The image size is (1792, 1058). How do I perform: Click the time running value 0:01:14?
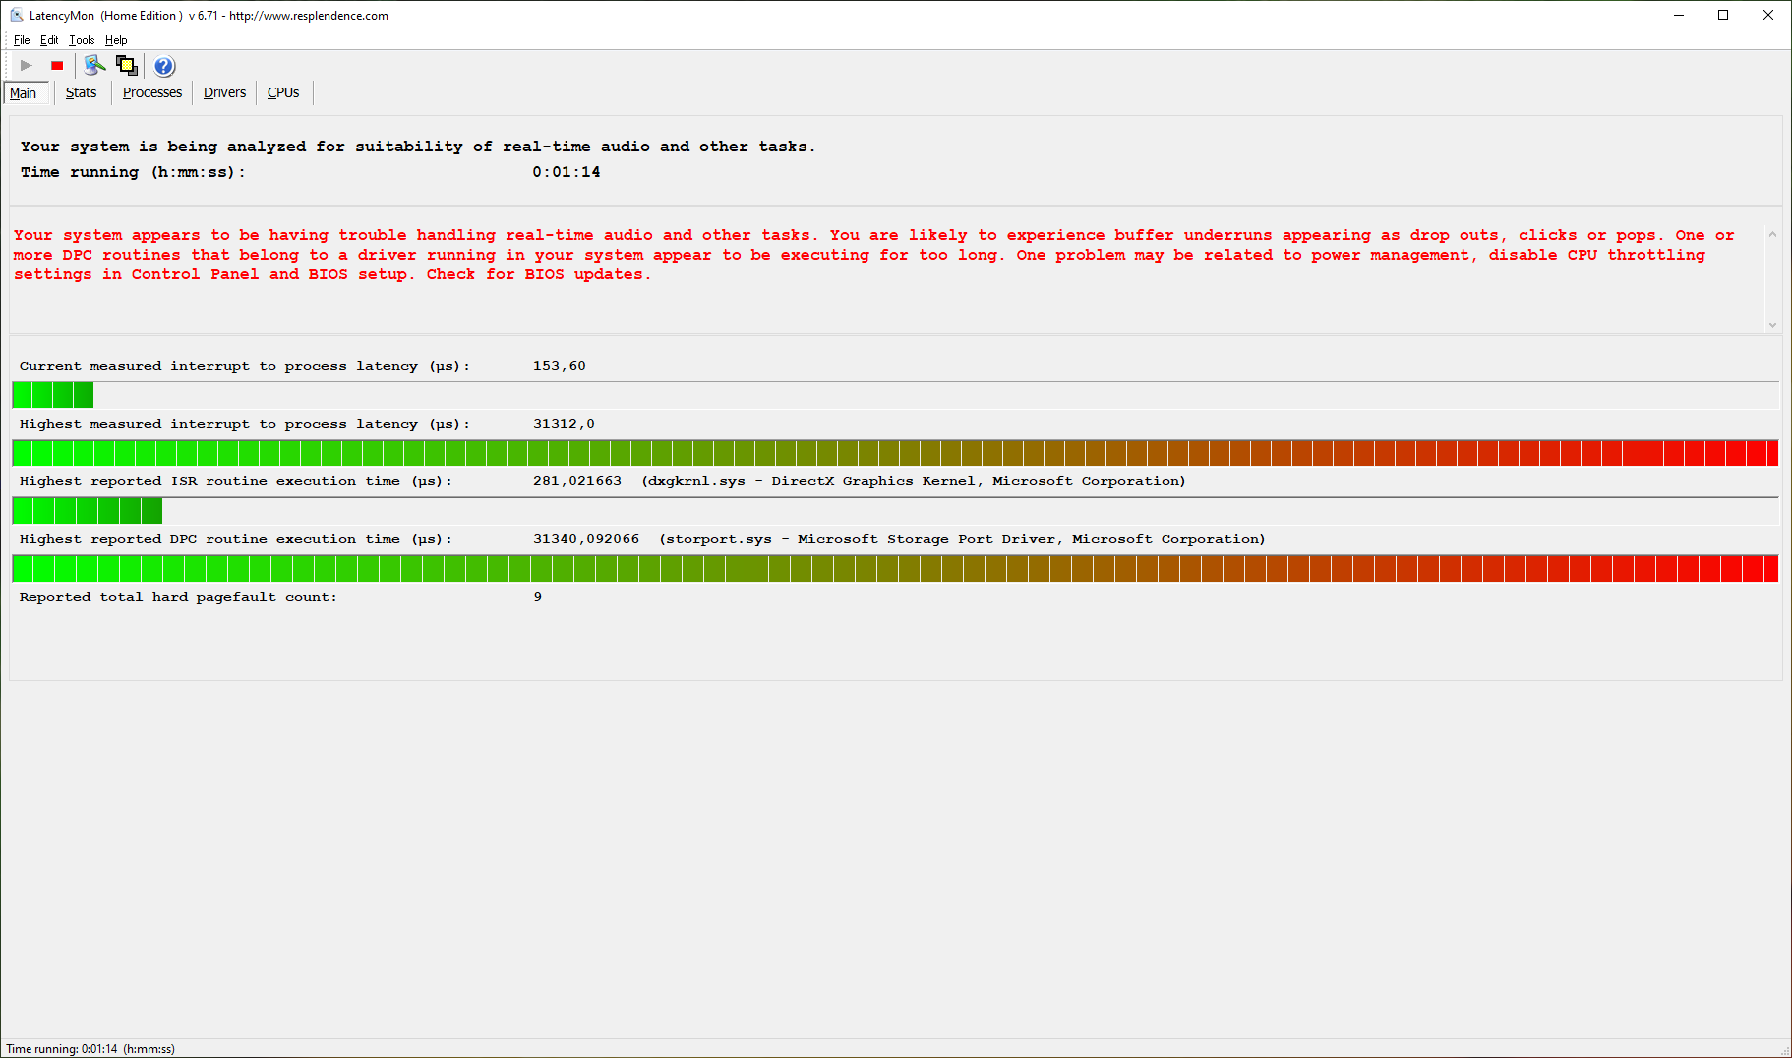click(x=567, y=172)
